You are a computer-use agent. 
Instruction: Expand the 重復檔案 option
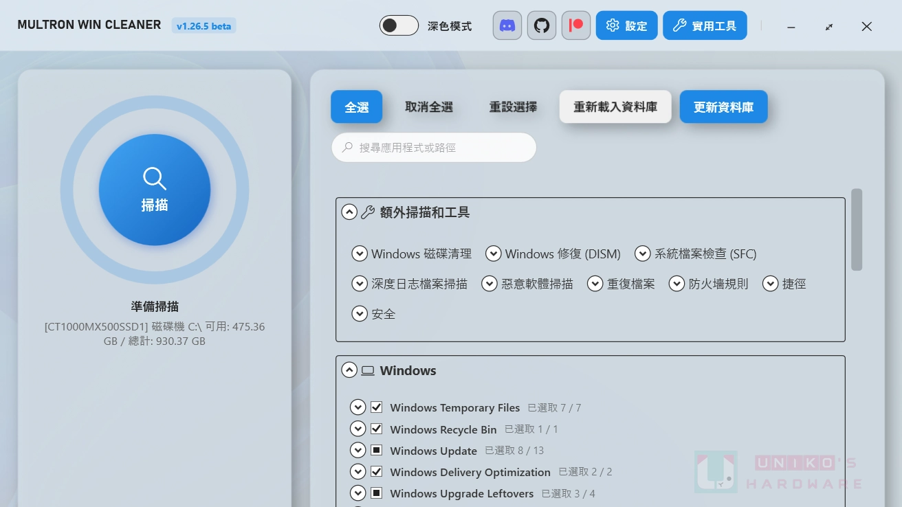pos(595,284)
